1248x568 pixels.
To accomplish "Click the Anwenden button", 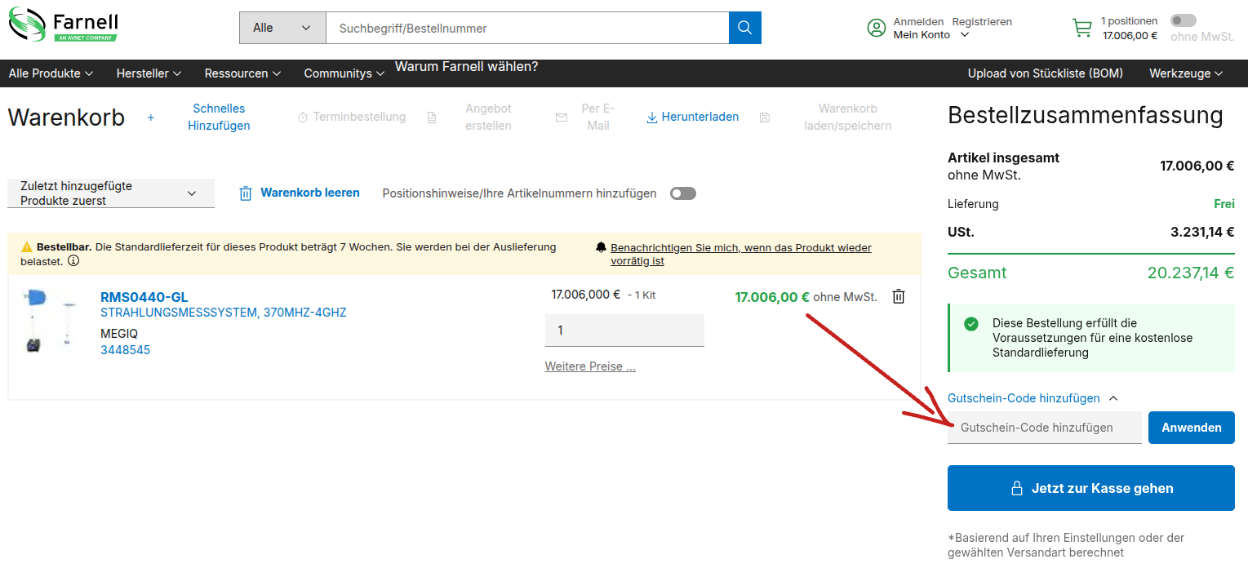I will [x=1192, y=428].
